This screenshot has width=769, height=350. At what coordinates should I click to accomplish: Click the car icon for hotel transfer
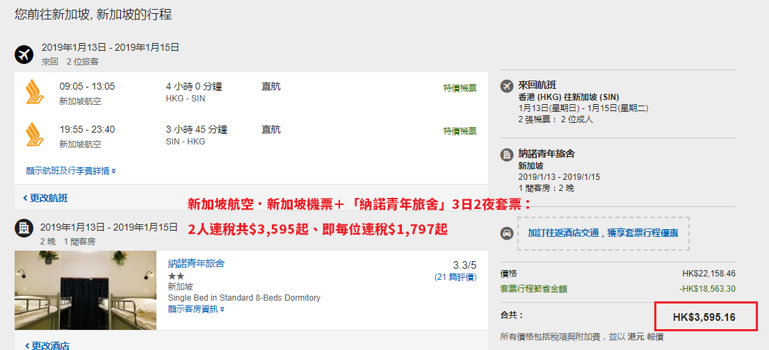[506, 233]
